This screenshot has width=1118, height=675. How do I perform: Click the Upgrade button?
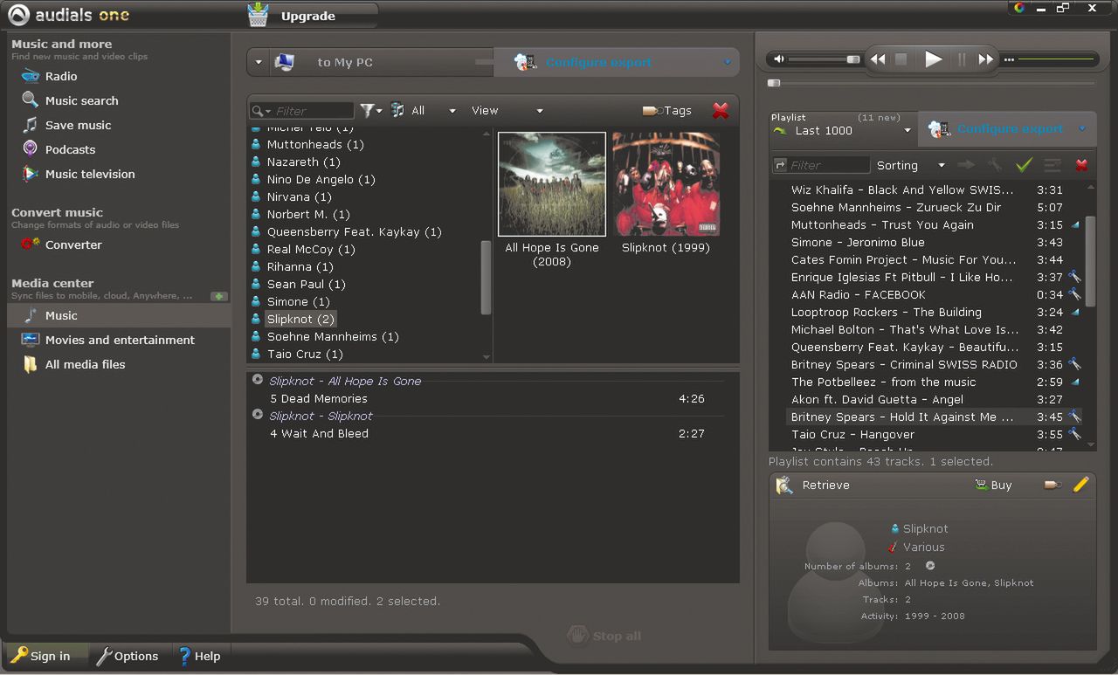(x=313, y=16)
